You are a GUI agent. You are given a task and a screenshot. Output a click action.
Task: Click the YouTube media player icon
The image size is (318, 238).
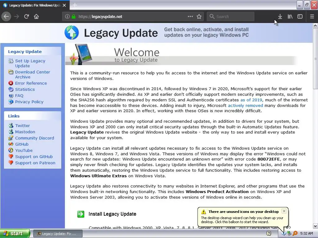(11, 150)
